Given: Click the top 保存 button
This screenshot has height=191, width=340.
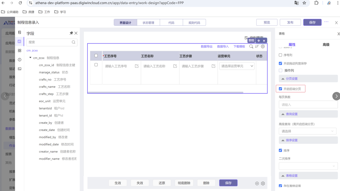Looking at the screenshot, I should pyautogui.click(x=312, y=22).
